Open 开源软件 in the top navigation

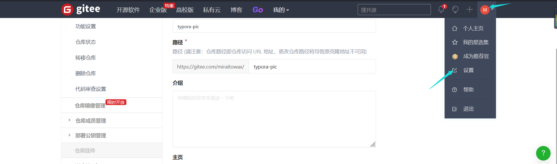click(x=128, y=10)
